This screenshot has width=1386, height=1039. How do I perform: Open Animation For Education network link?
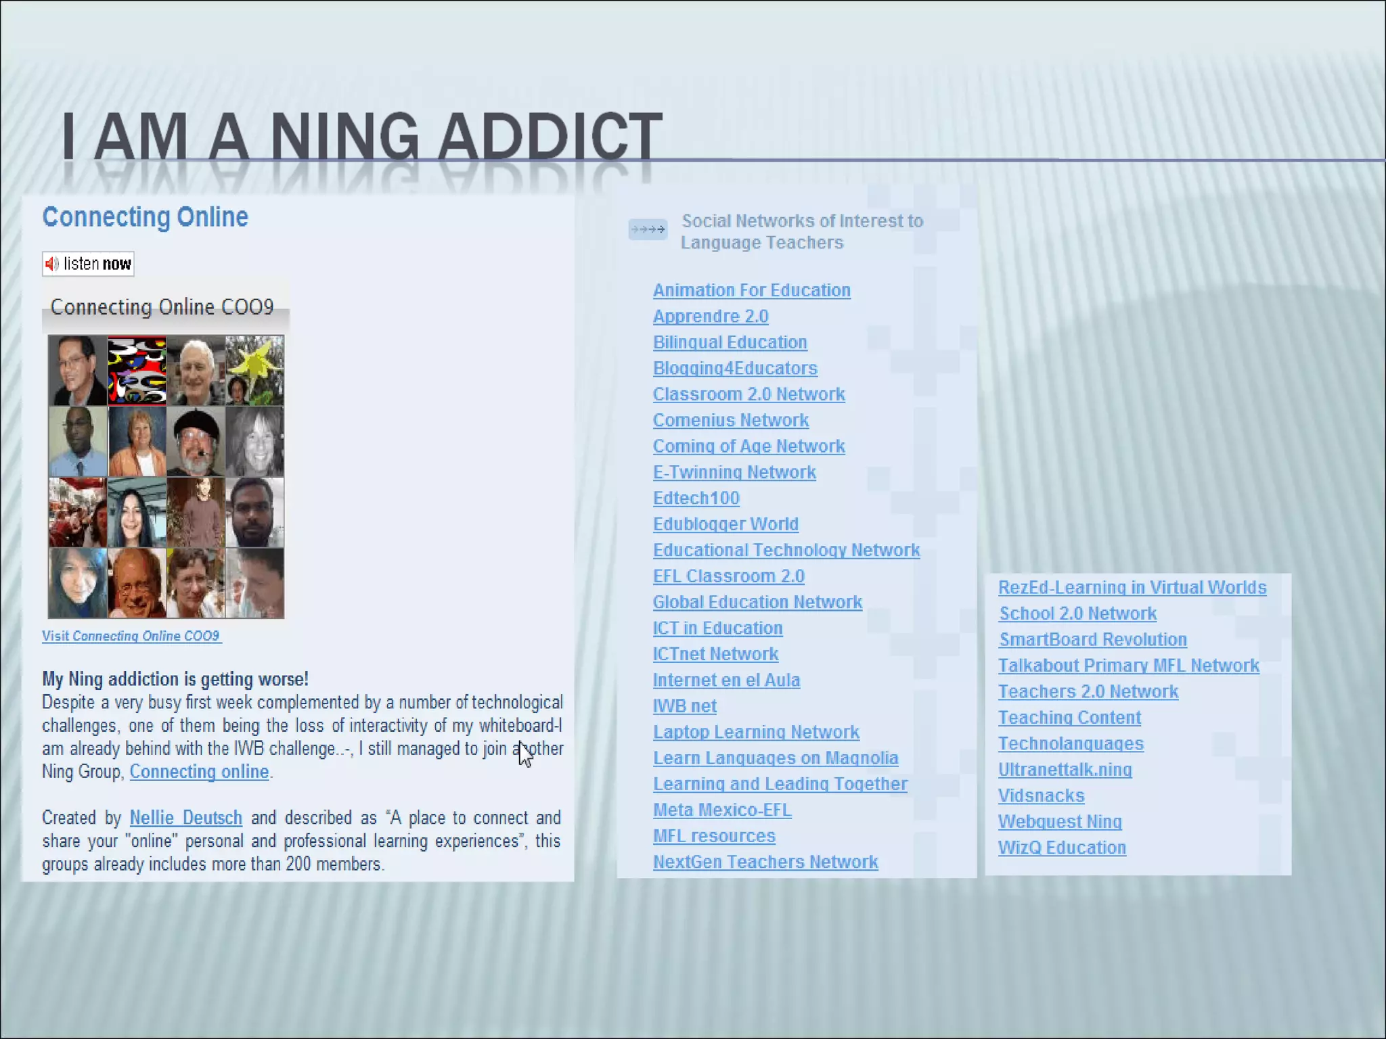(x=751, y=290)
